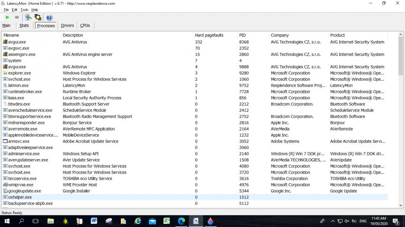405x227 pixels.
Task: Click the 'Adobe Acrobat Update Service' description
Action: [x=90, y=141]
